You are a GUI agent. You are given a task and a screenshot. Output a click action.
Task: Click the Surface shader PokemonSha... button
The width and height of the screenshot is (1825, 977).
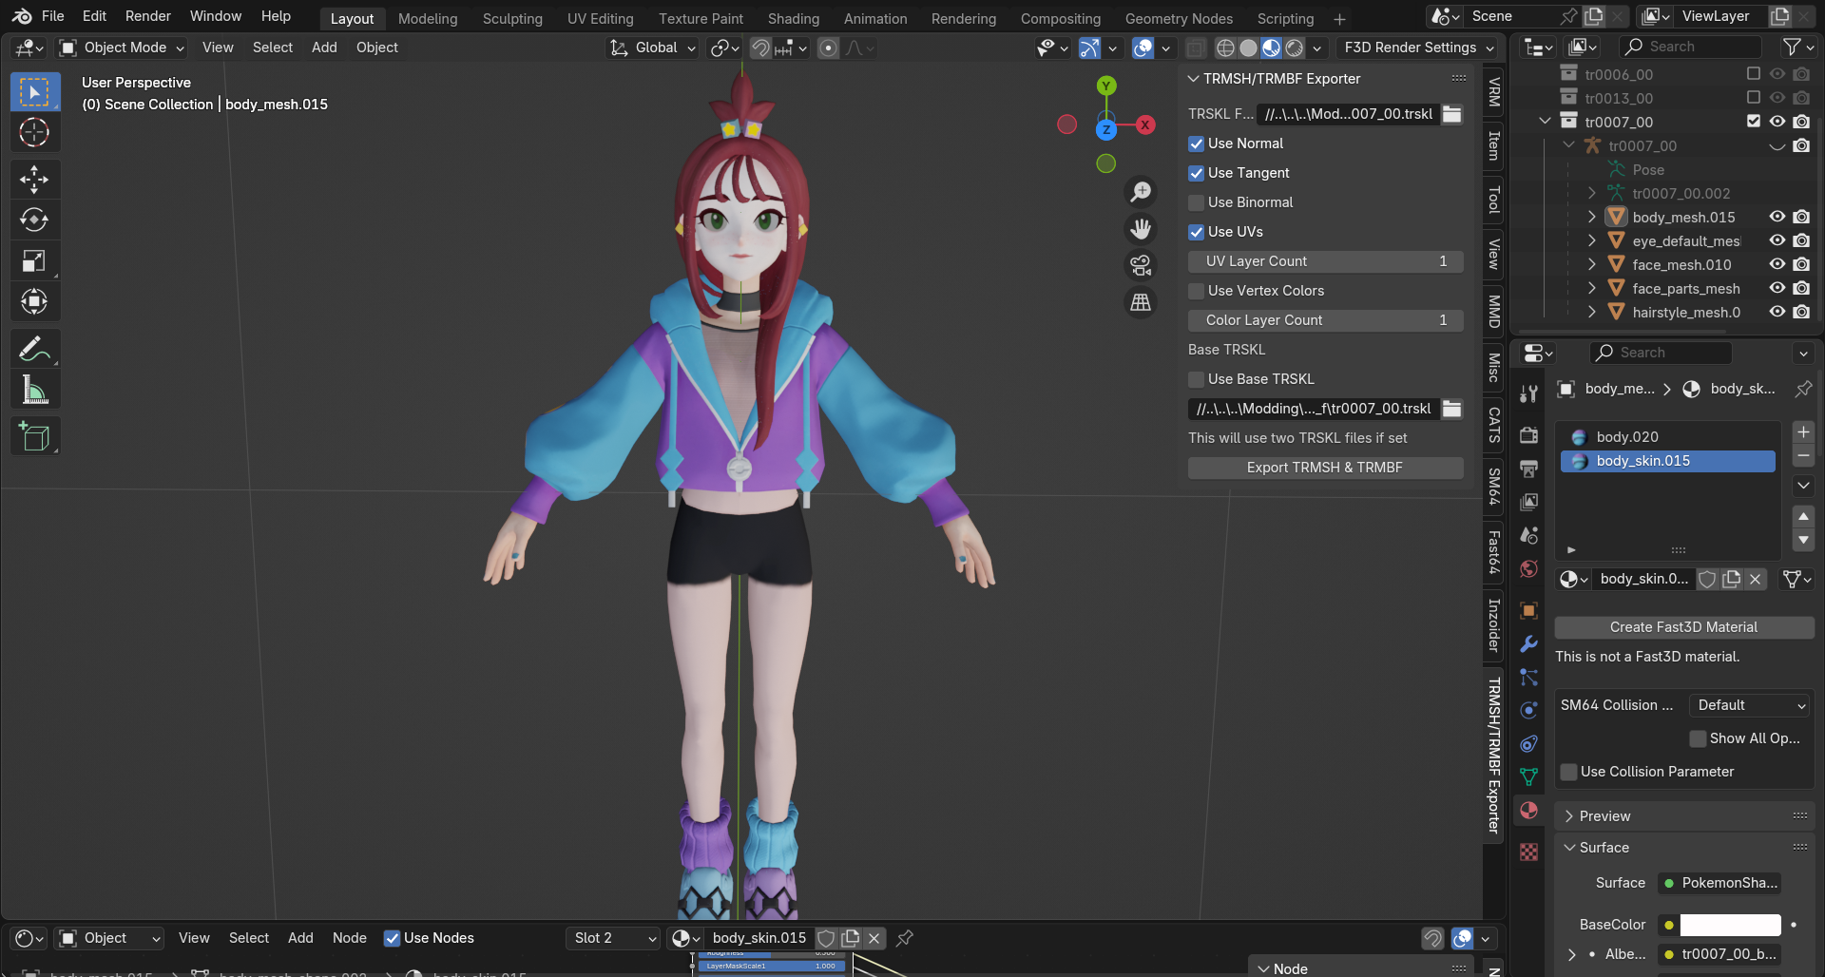click(1719, 883)
